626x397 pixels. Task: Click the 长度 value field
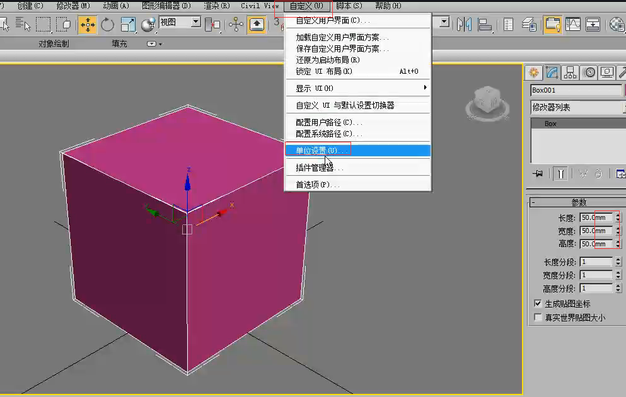pos(596,218)
